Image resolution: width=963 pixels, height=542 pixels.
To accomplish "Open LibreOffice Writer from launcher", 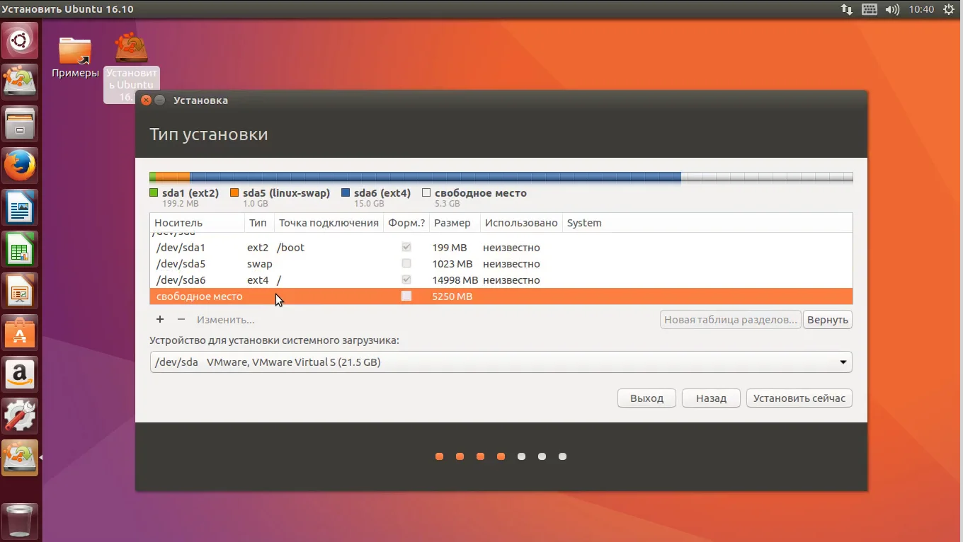I will (x=20, y=207).
